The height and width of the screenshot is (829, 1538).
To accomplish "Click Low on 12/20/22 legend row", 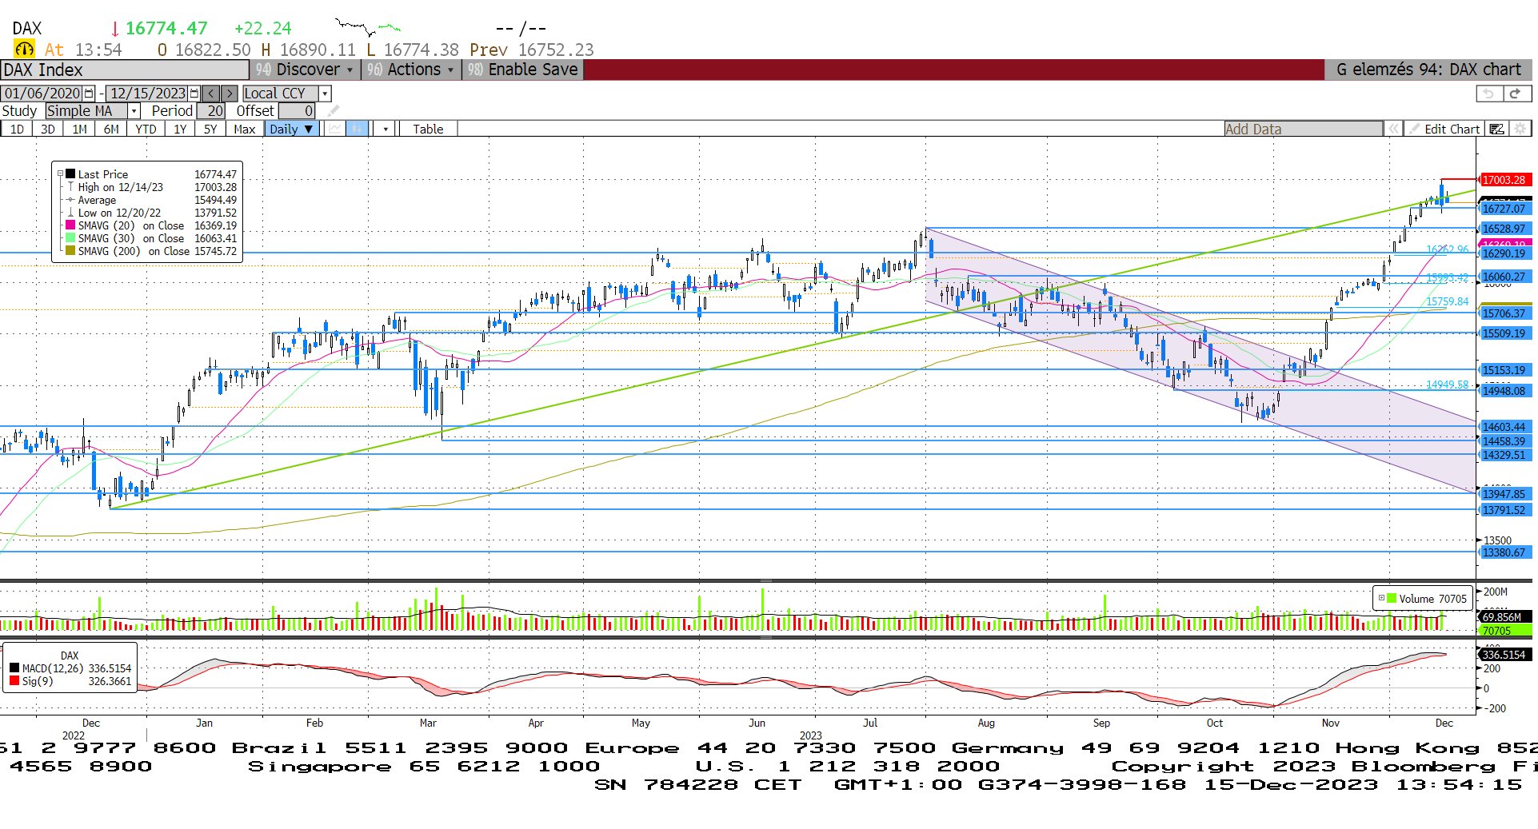I will [x=151, y=213].
